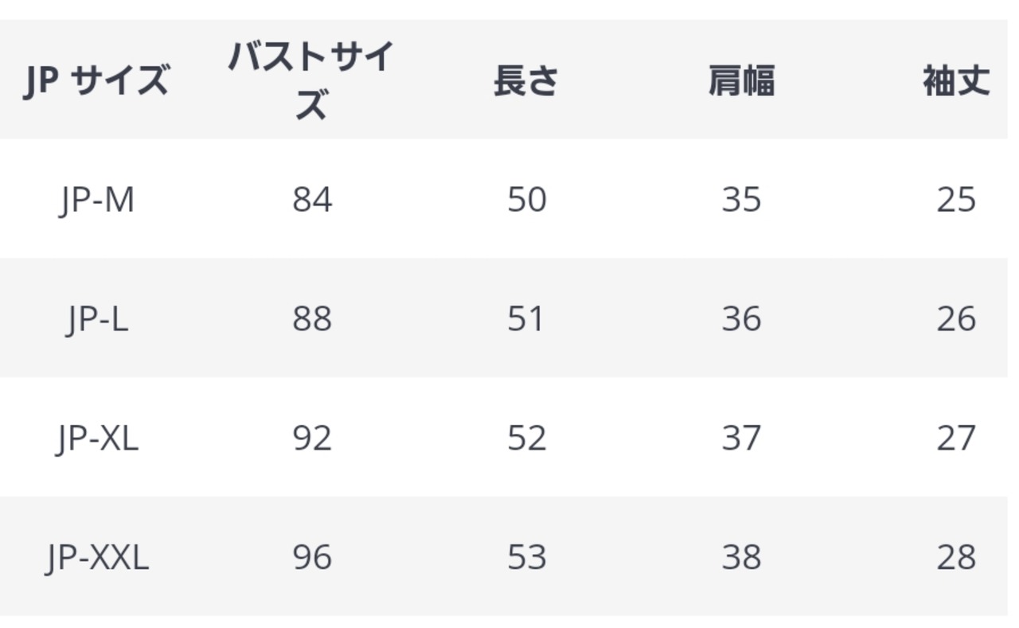Click shoulder width value 37
Image resolution: width=1019 pixels, height=628 pixels.
pos(741,438)
